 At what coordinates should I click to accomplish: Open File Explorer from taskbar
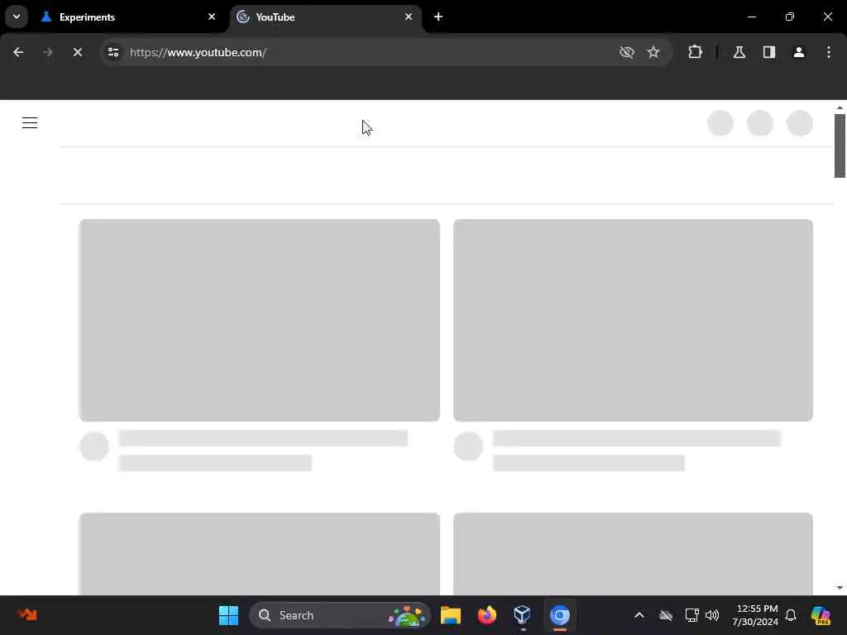451,615
